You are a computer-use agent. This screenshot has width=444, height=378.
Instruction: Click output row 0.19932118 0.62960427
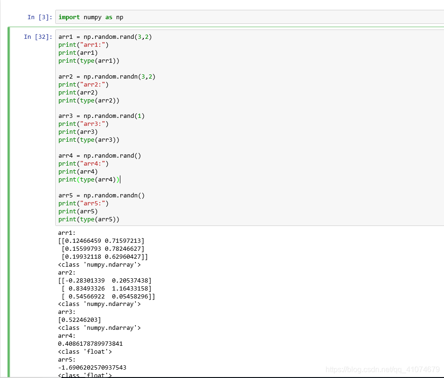pos(105,257)
